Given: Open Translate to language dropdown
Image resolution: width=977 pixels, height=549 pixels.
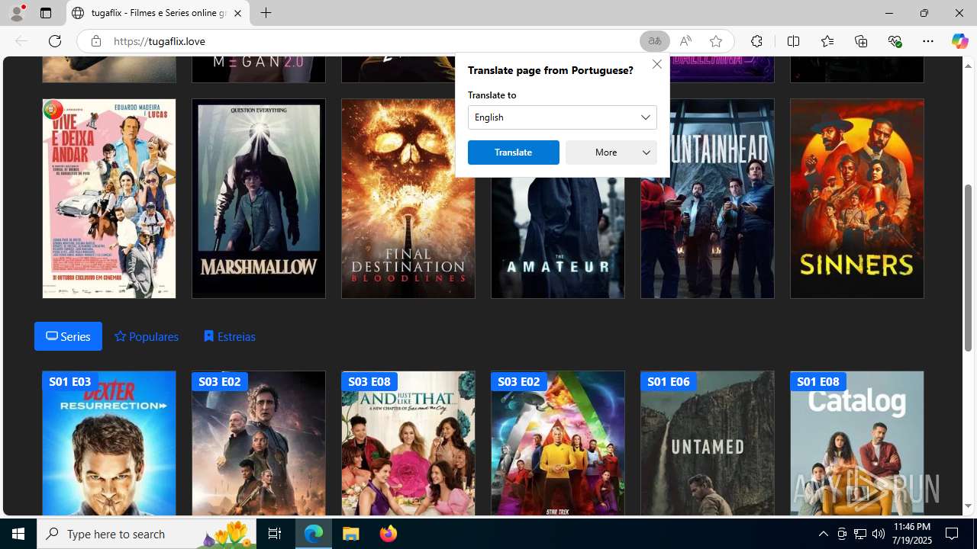Looking at the screenshot, I should 562,117.
